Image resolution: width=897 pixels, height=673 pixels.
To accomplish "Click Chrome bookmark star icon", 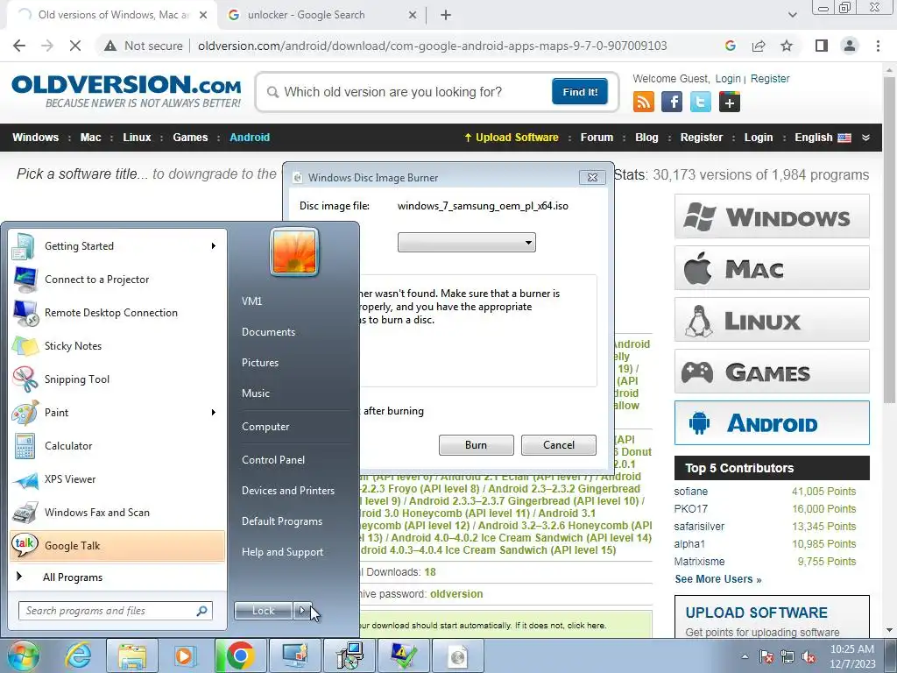I will (787, 46).
